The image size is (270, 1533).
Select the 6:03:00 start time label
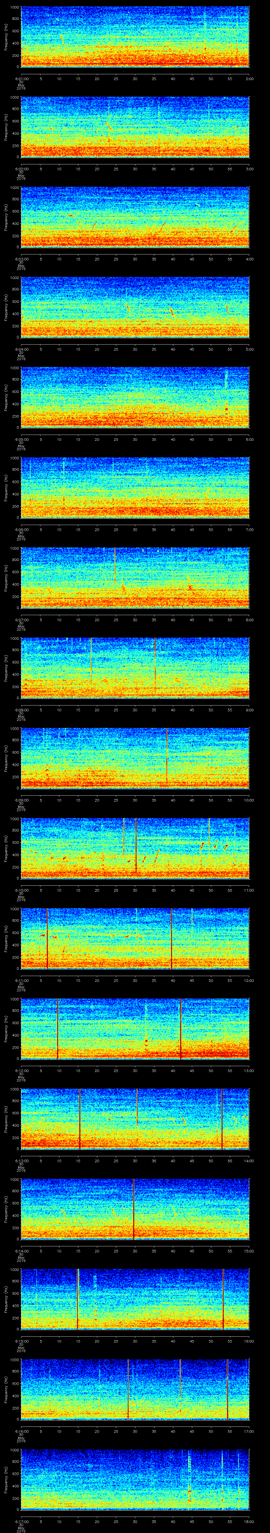[x=21, y=259]
